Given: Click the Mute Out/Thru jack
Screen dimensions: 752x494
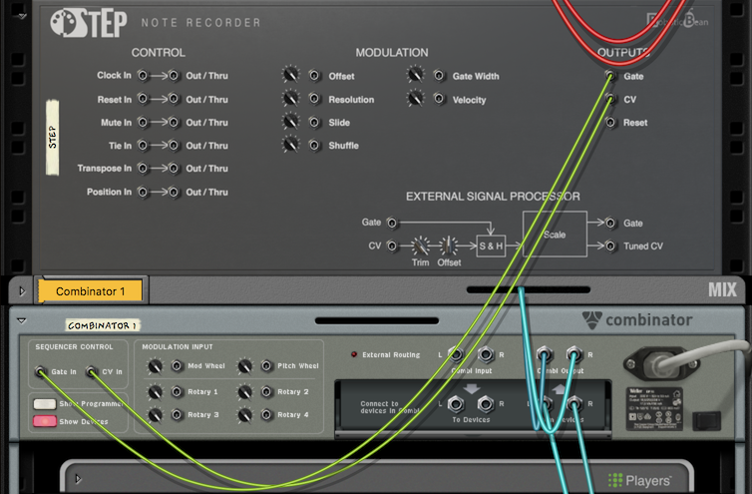Looking at the screenshot, I should (174, 122).
